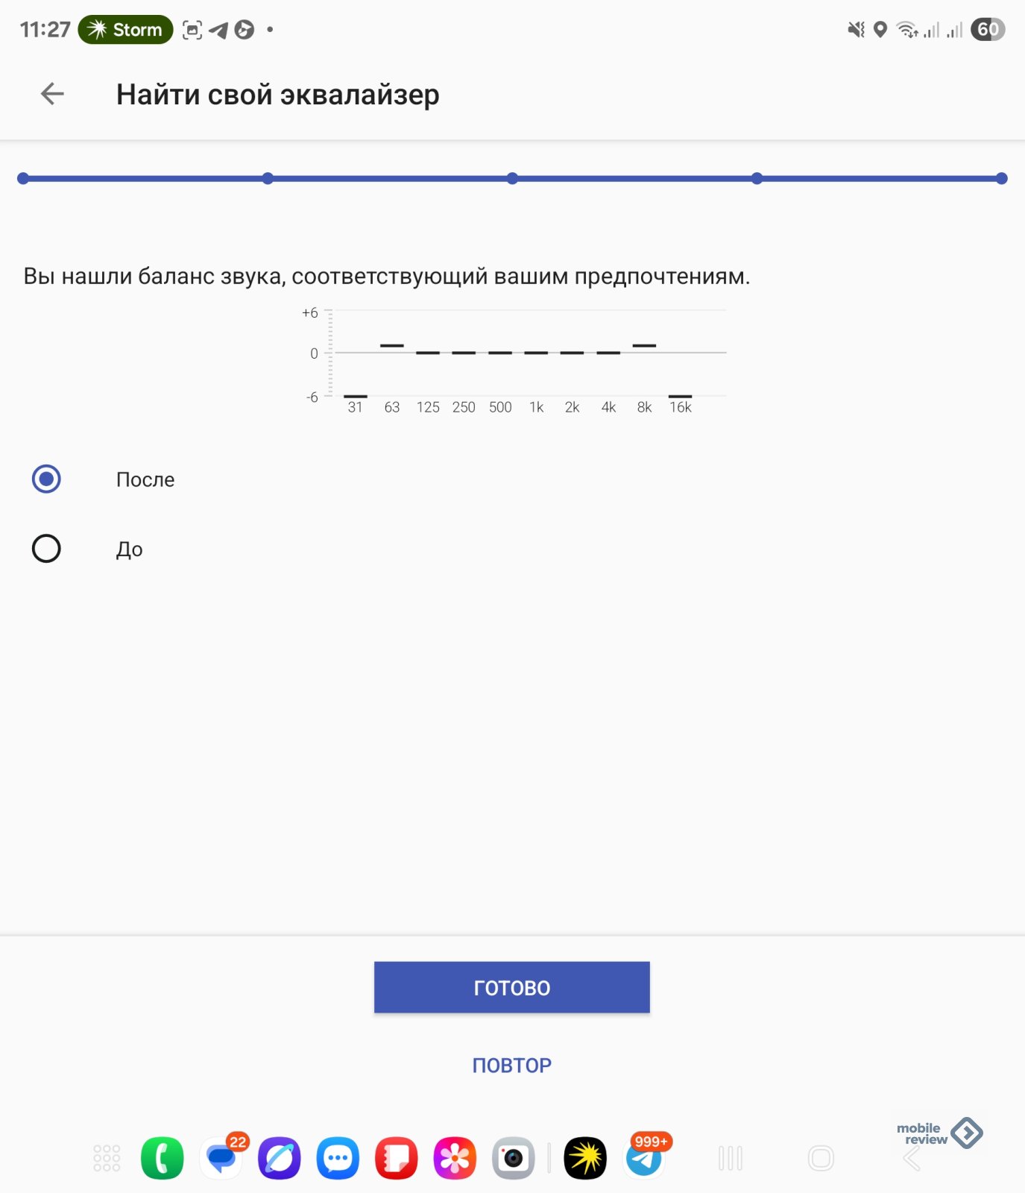Launch the Samsung Internet browser icon
Image resolution: width=1025 pixels, height=1193 pixels.
click(x=280, y=1158)
